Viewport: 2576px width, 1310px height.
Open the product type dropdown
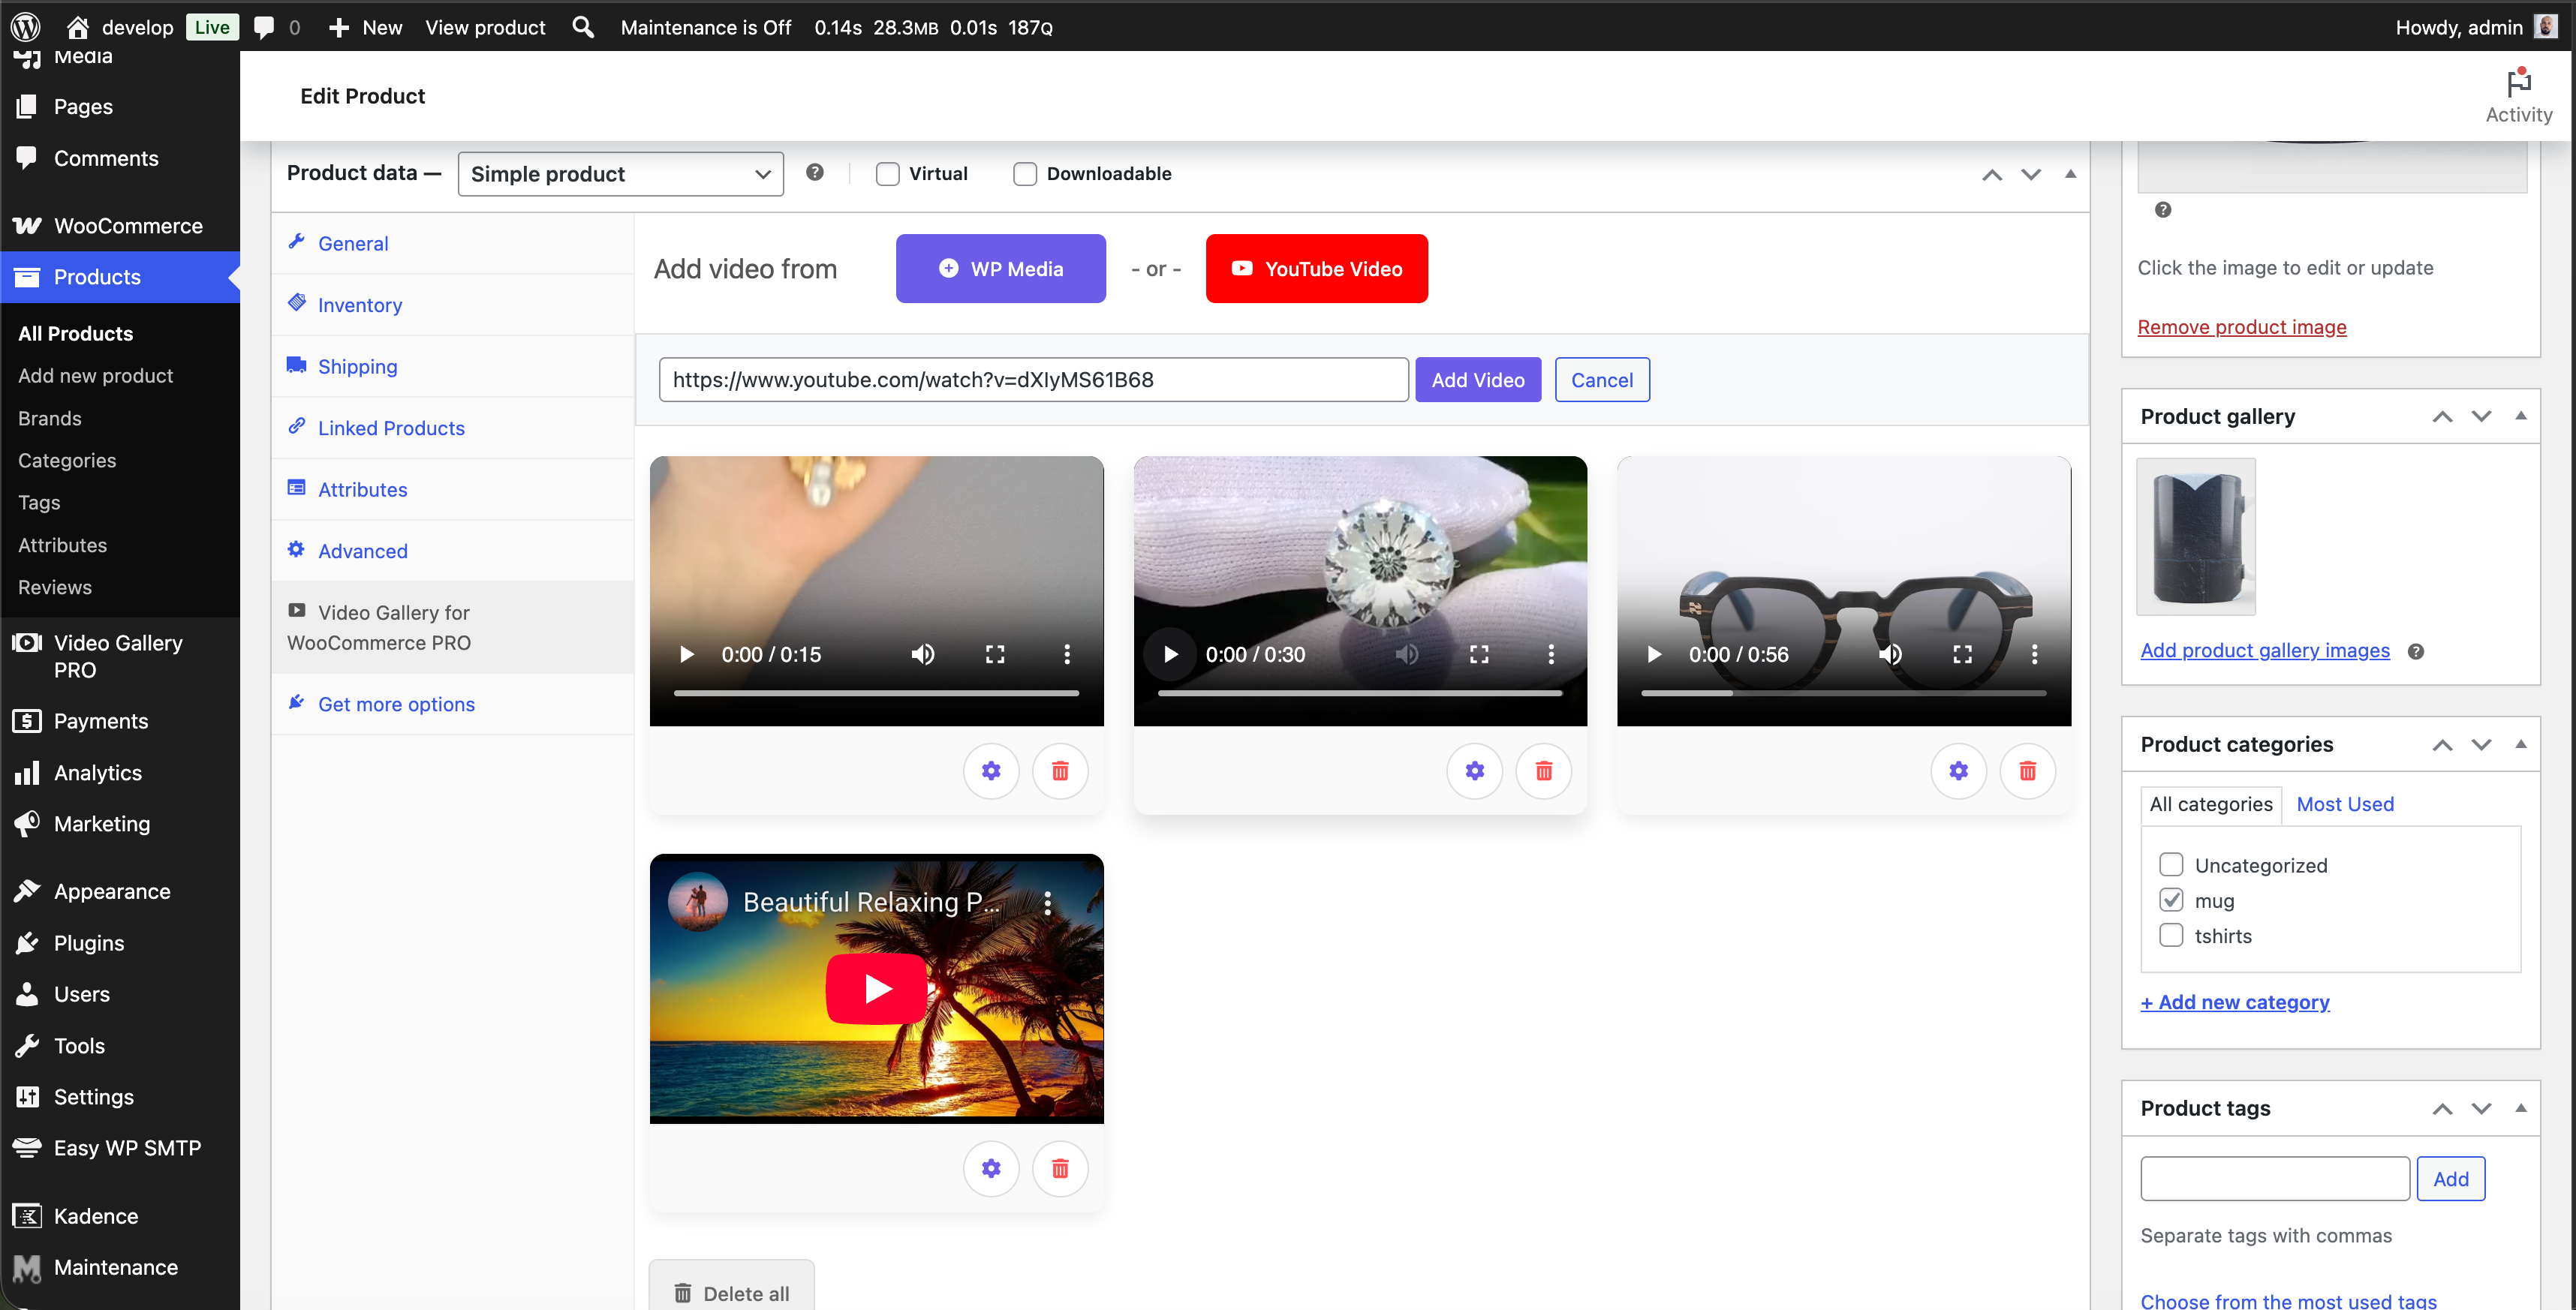(620, 173)
